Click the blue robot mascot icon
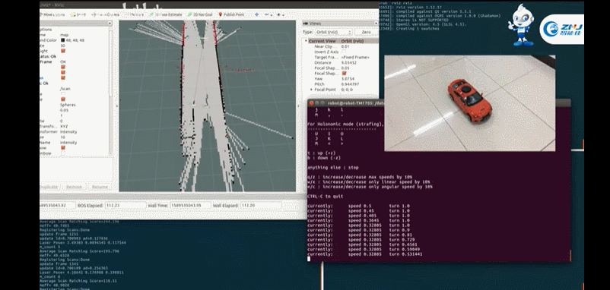The height and width of the screenshot is (290, 610). tap(521, 25)
